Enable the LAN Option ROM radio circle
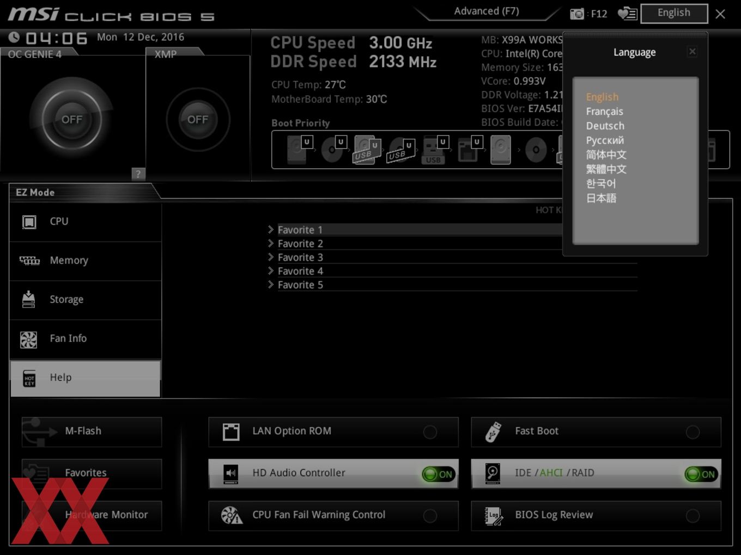 430,432
